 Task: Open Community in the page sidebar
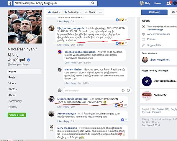(15, 101)
